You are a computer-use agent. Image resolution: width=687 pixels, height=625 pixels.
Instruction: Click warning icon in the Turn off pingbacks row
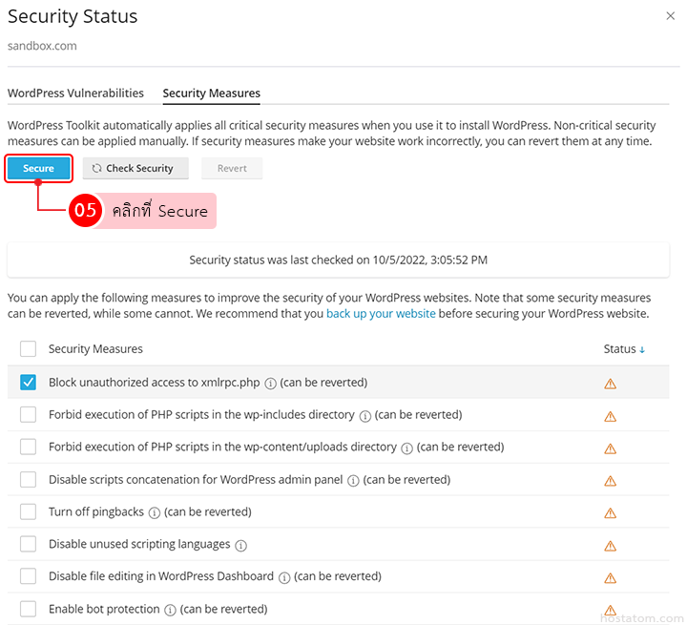pos(610,512)
